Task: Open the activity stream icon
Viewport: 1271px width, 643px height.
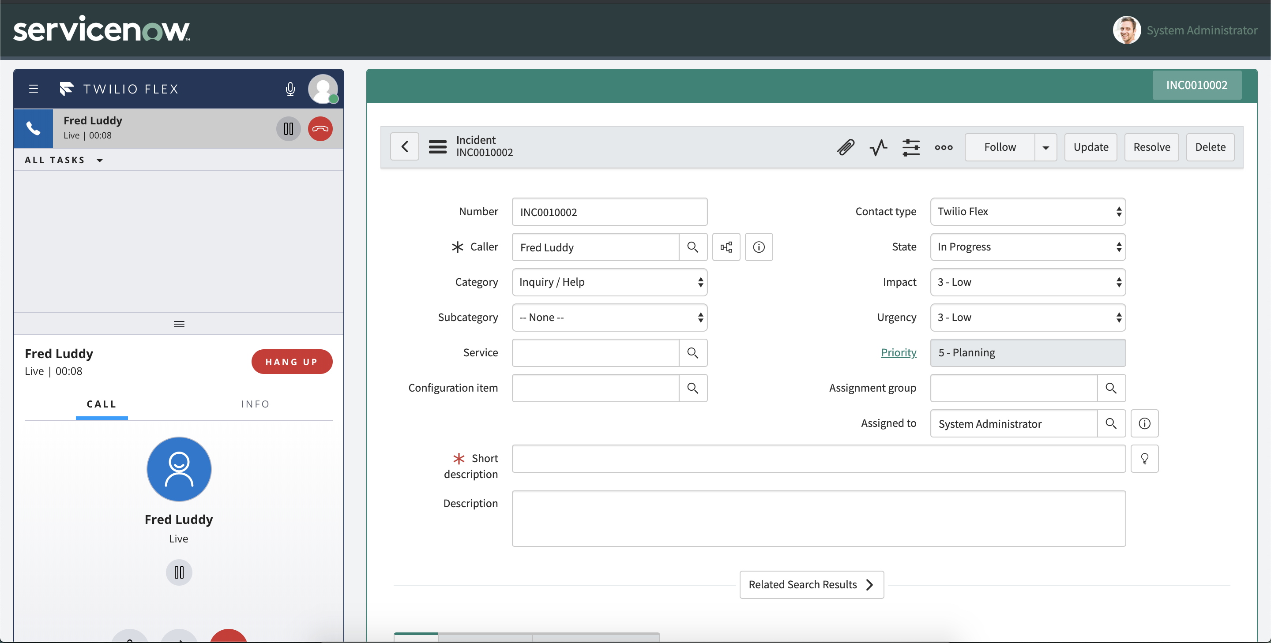Action: [878, 147]
